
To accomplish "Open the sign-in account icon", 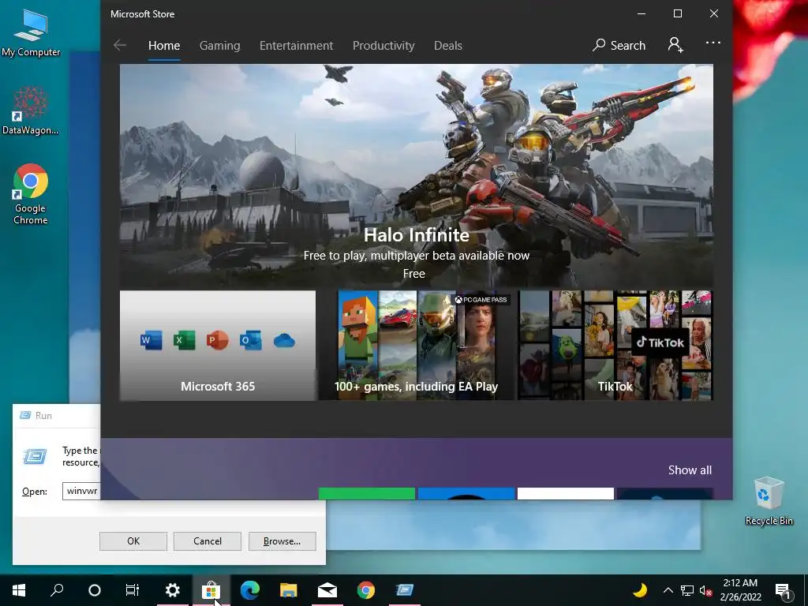I will point(675,45).
